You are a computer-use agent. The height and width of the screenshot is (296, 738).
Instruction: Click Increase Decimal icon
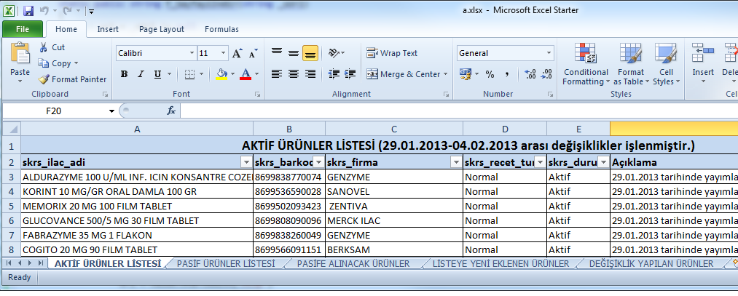(x=530, y=73)
